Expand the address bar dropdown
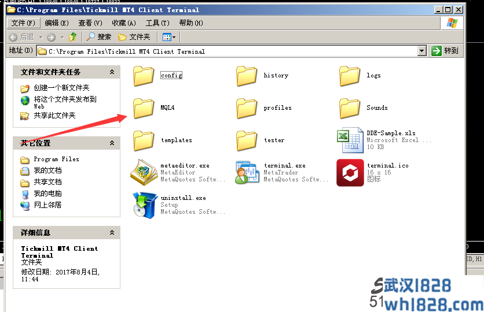 (422, 51)
